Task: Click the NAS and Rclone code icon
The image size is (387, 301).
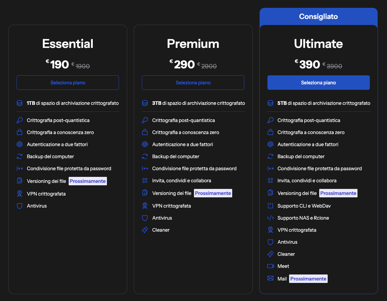Action: point(270,218)
